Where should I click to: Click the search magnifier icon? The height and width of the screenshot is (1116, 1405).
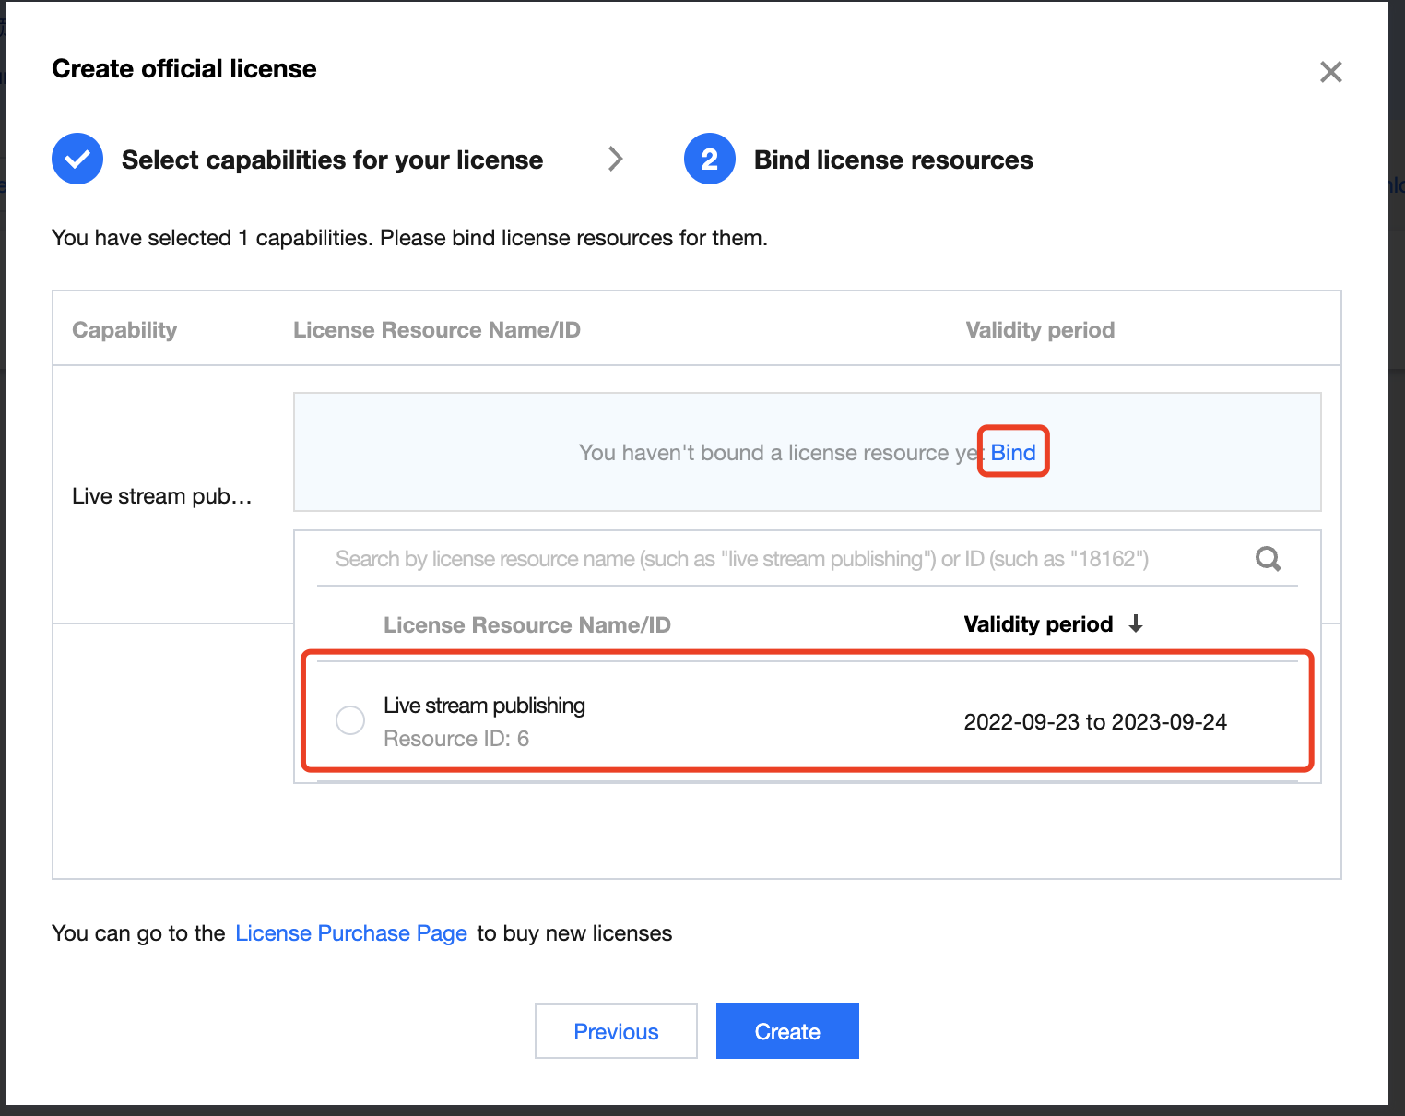tap(1269, 558)
